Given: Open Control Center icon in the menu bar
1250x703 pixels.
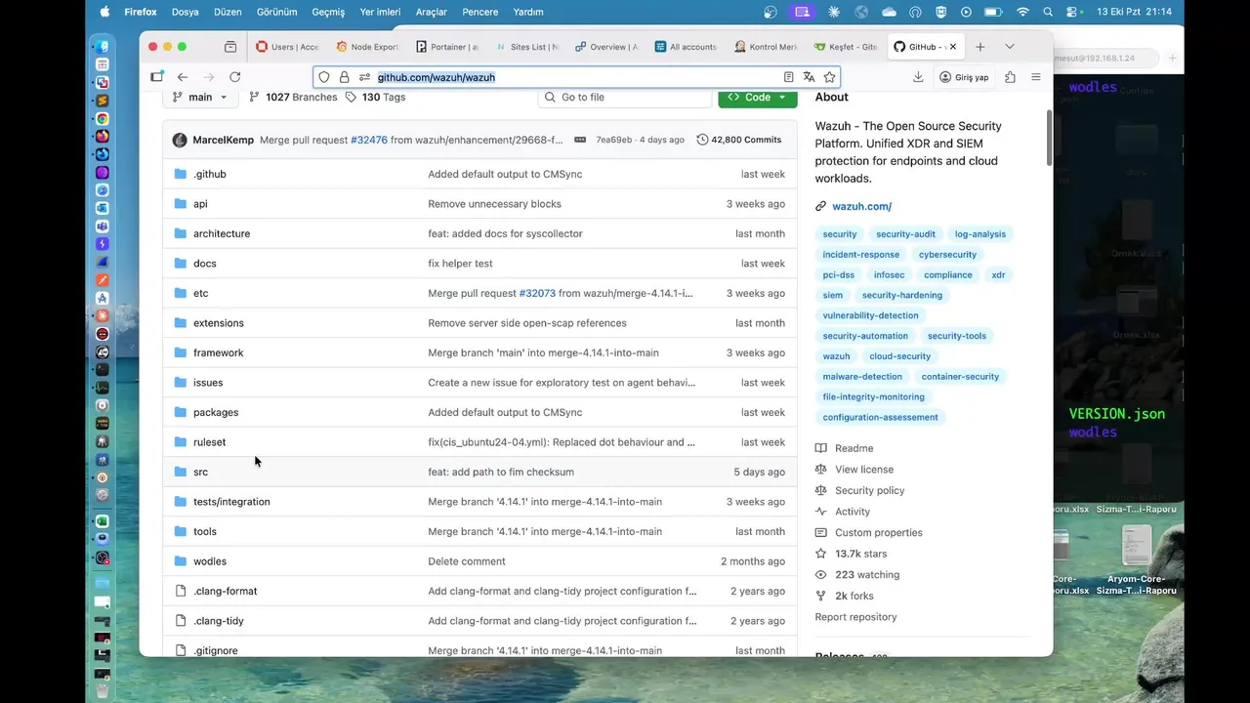Looking at the screenshot, I should pyautogui.click(x=1072, y=12).
